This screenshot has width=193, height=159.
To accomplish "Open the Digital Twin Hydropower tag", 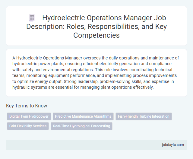I will [29, 116].
